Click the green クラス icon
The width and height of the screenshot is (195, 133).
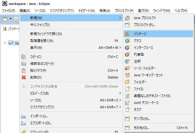pyautogui.click(x=127, y=41)
